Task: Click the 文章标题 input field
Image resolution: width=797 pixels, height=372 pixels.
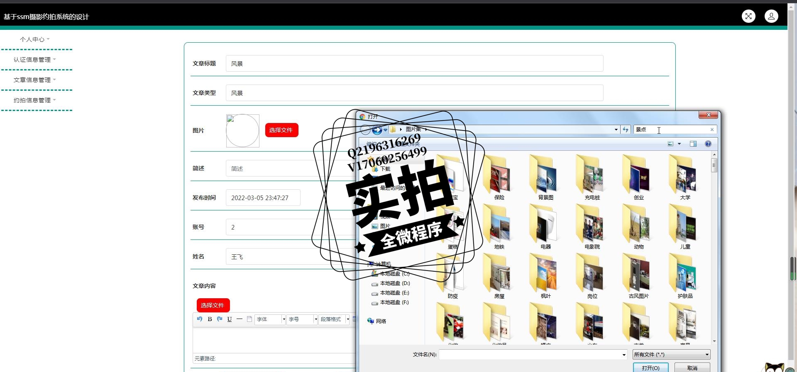Action: pos(414,63)
